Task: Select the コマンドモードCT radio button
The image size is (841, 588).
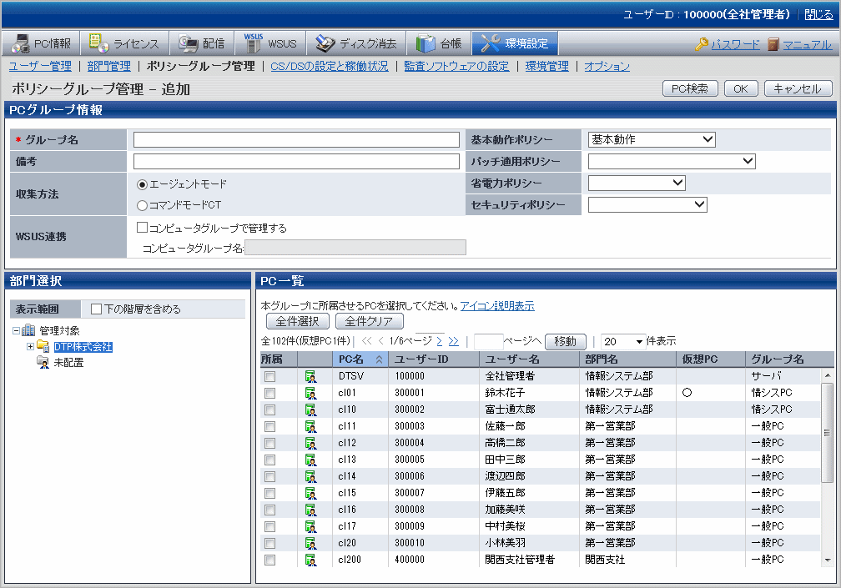Action: pyautogui.click(x=142, y=205)
